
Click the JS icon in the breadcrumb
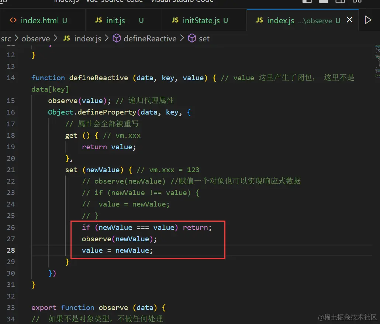[66, 38]
